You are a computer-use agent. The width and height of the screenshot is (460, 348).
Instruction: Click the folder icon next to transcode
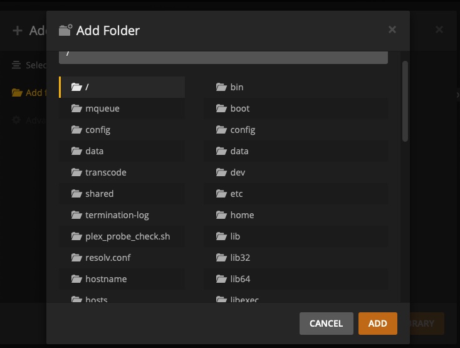click(x=76, y=172)
